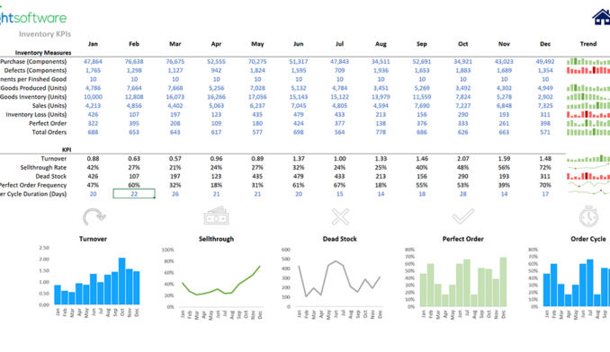Click the Turnover curved arrow icon

pos(94,216)
